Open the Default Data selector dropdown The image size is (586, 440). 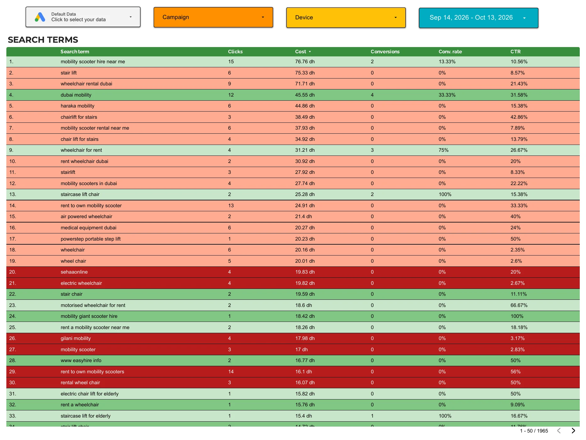click(83, 17)
